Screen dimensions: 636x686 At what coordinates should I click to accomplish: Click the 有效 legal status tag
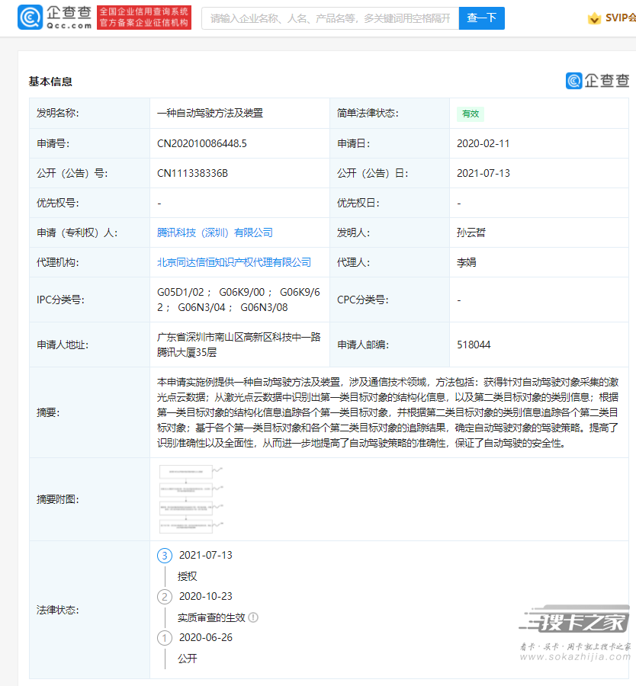471,114
